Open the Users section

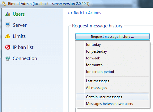[19, 14]
